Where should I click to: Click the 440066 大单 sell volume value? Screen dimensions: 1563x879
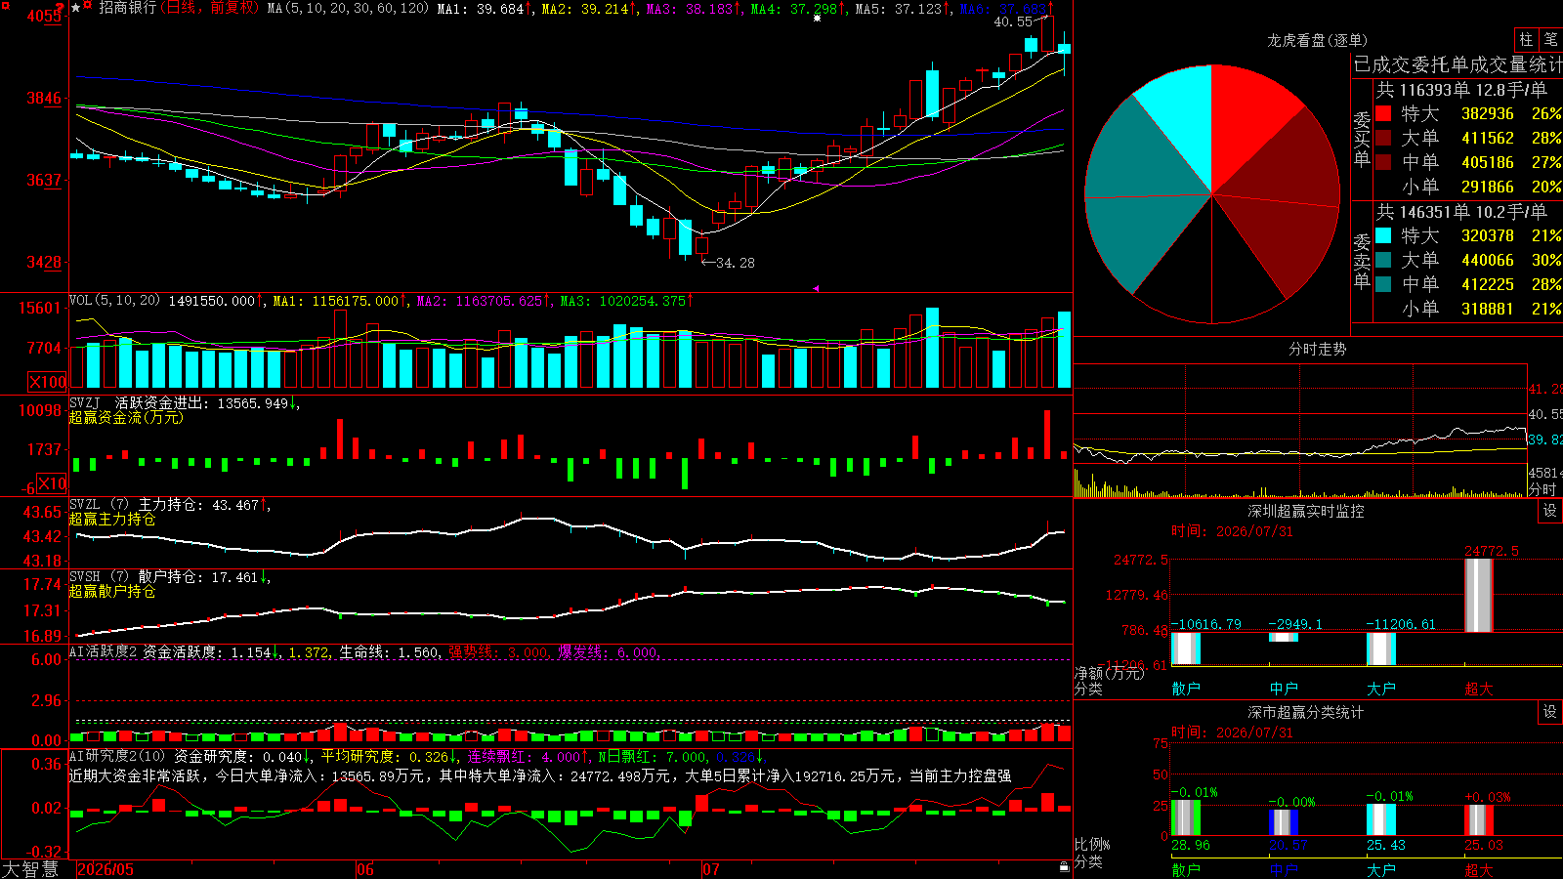point(1488,260)
